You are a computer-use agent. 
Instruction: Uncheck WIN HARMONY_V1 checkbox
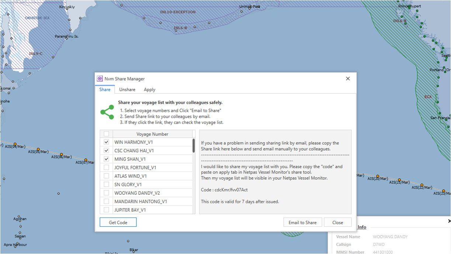tap(106, 142)
